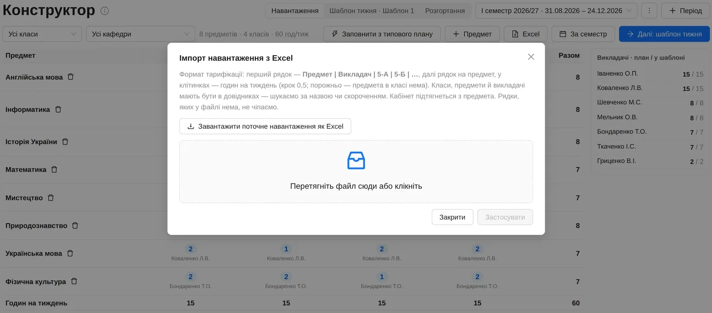Select the Розгортання tab
712x313 pixels.
pyautogui.click(x=445, y=11)
